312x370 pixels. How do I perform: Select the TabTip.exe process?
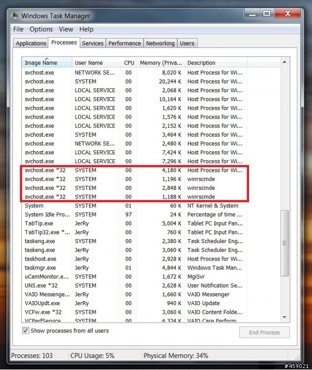(135, 224)
